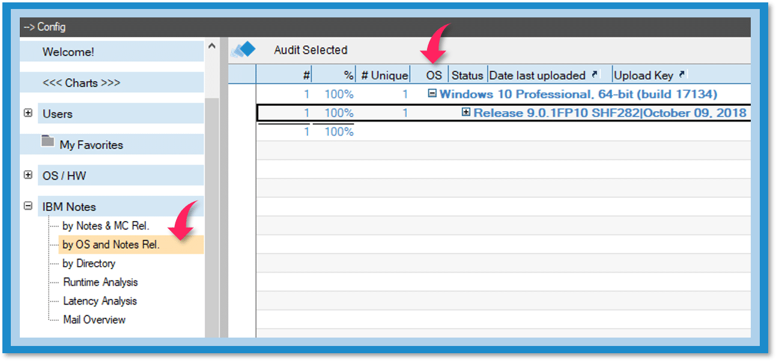
Task: Click sort arrow beside Upload Key
Action: coord(682,74)
